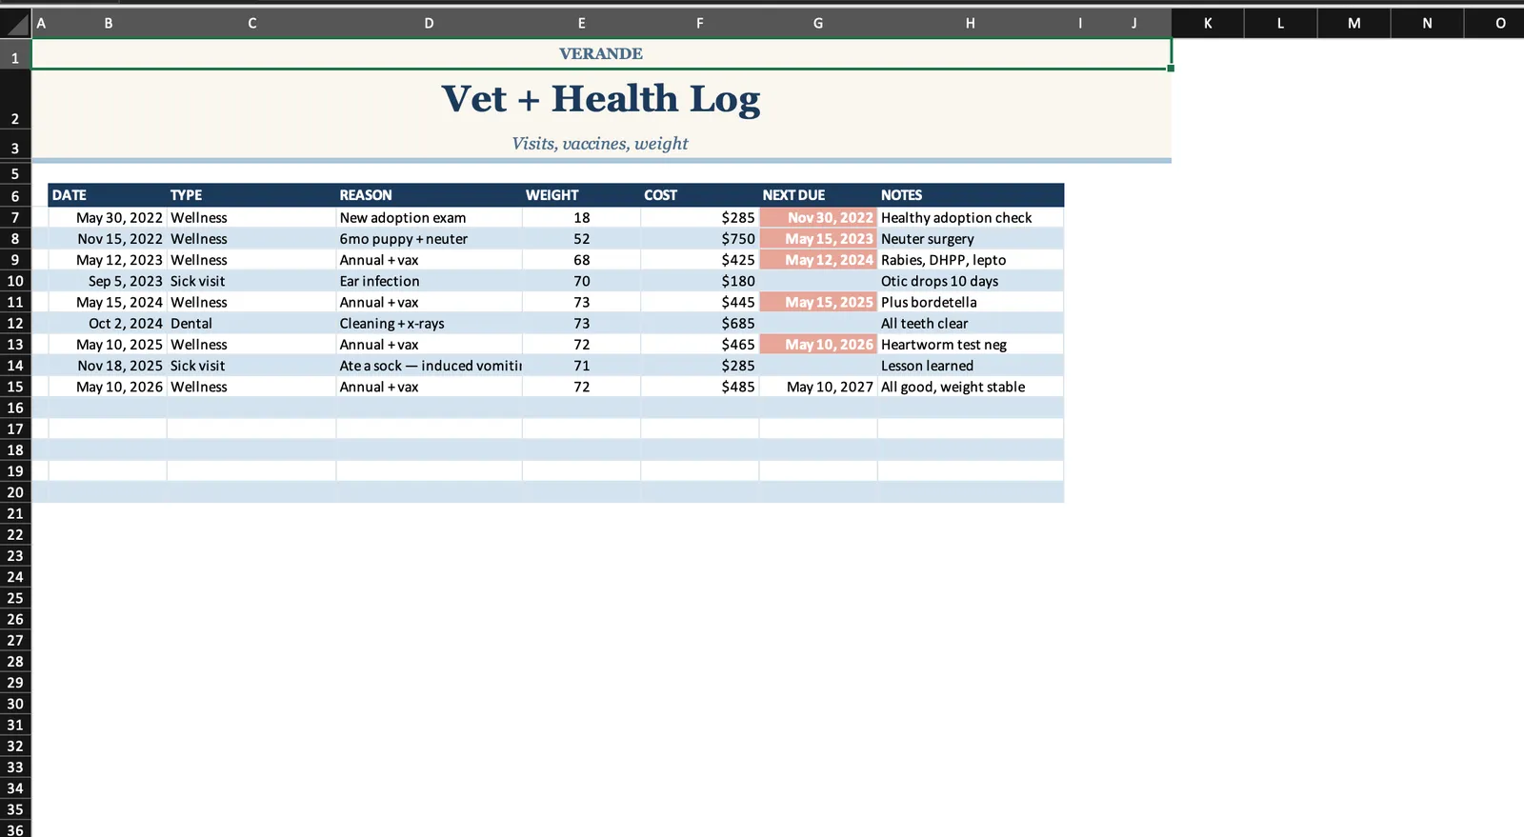Select the May 30, 2022 date cell
The height and width of the screenshot is (837, 1524).
pos(108,218)
